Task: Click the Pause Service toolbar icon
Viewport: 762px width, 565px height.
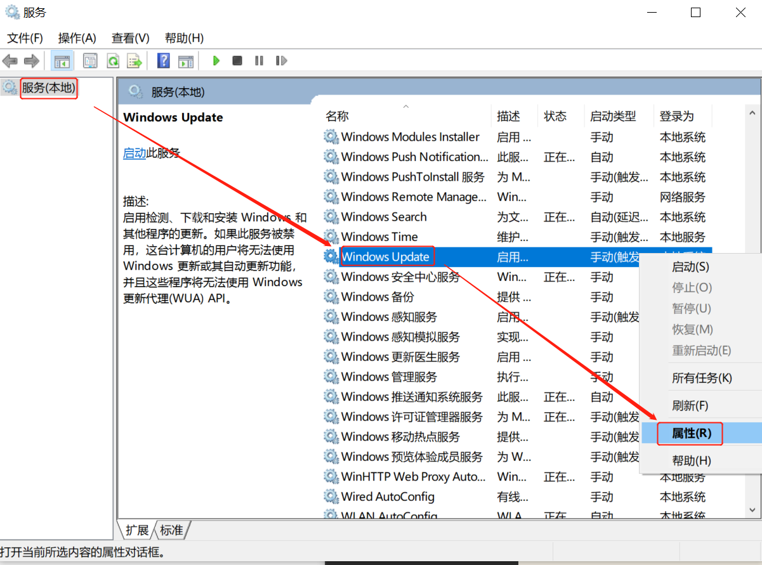Action: pyautogui.click(x=259, y=61)
